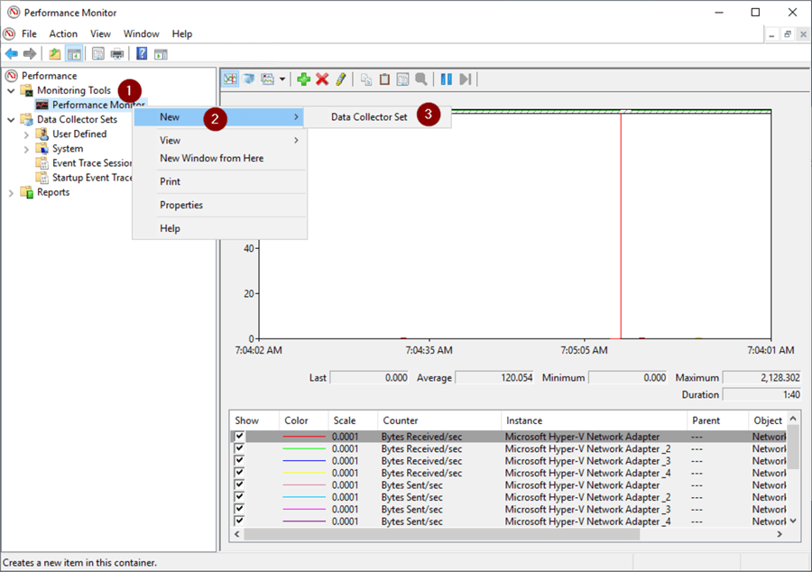The height and width of the screenshot is (572, 812).
Task: Toggle the Highlight pen icon
Action: click(340, 79)
